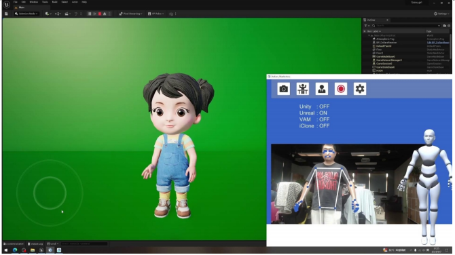This screenshot has height=255, width=455.
Task: Pause the Unreal play session
Action: pos(90,14)
